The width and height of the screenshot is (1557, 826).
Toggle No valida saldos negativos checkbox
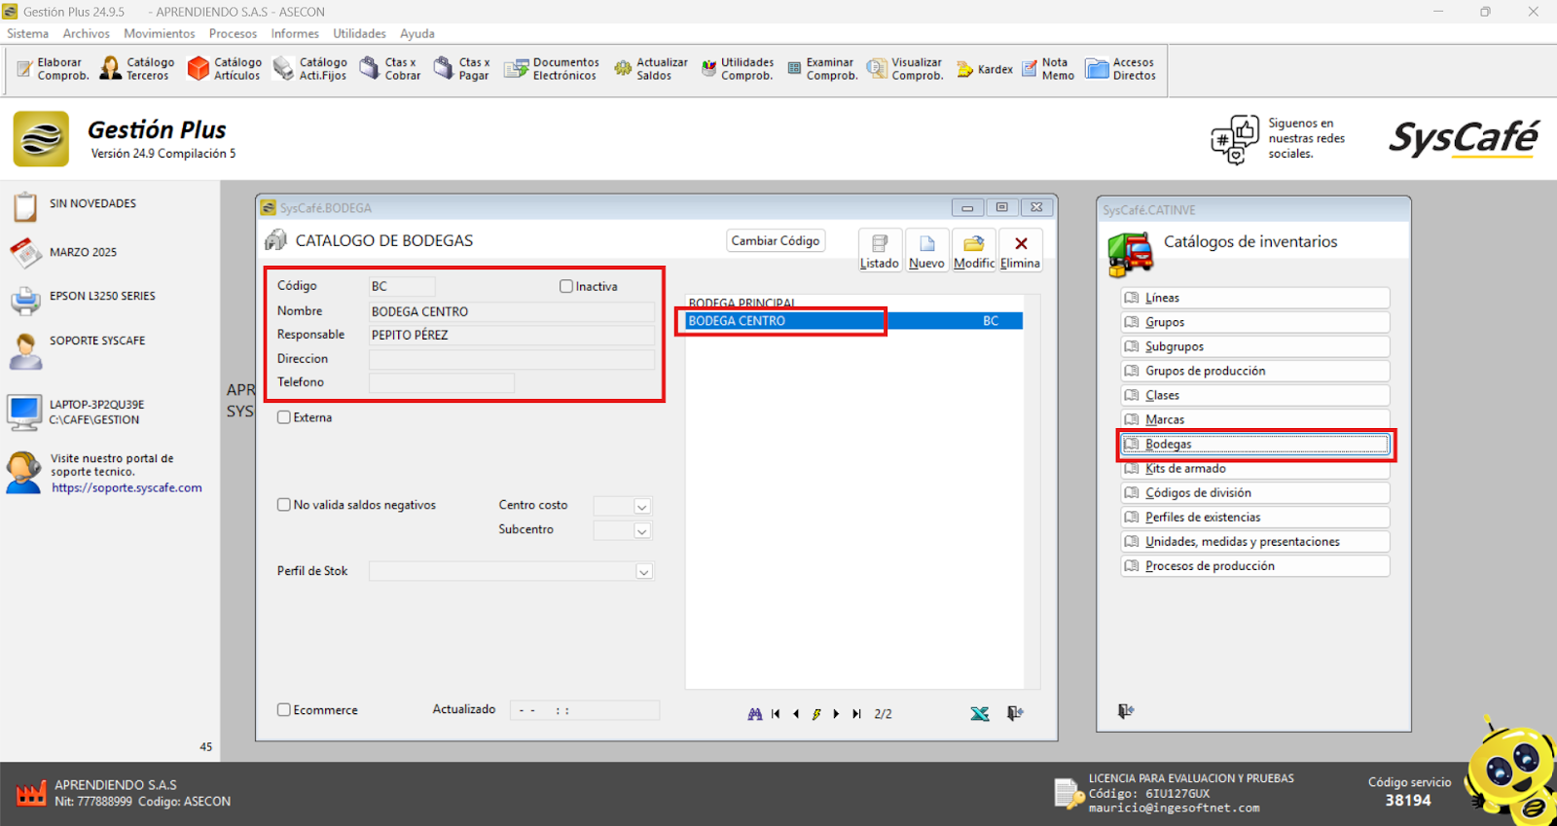284,505
